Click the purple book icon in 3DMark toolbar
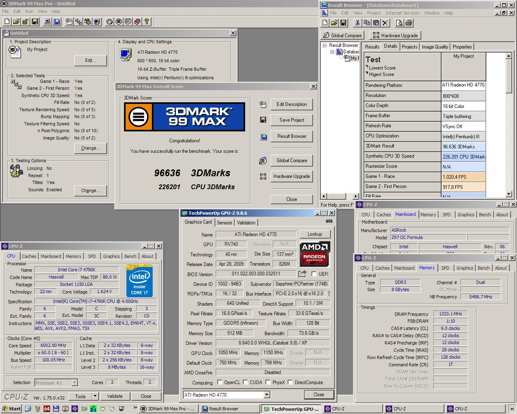The height and width of the screenshot is (414, 517). pos(137,22)
